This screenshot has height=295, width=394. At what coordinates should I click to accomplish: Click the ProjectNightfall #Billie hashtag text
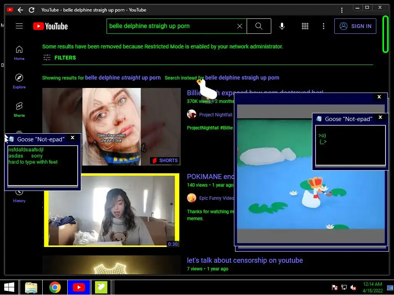pos(210,128)
